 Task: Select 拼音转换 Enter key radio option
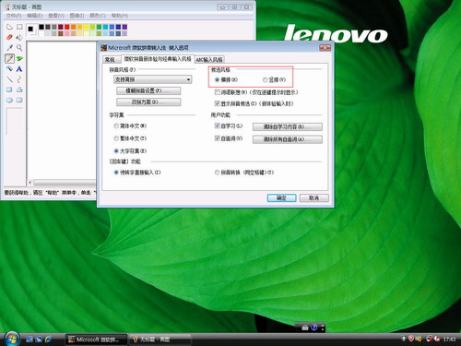[x=217, y=173]
